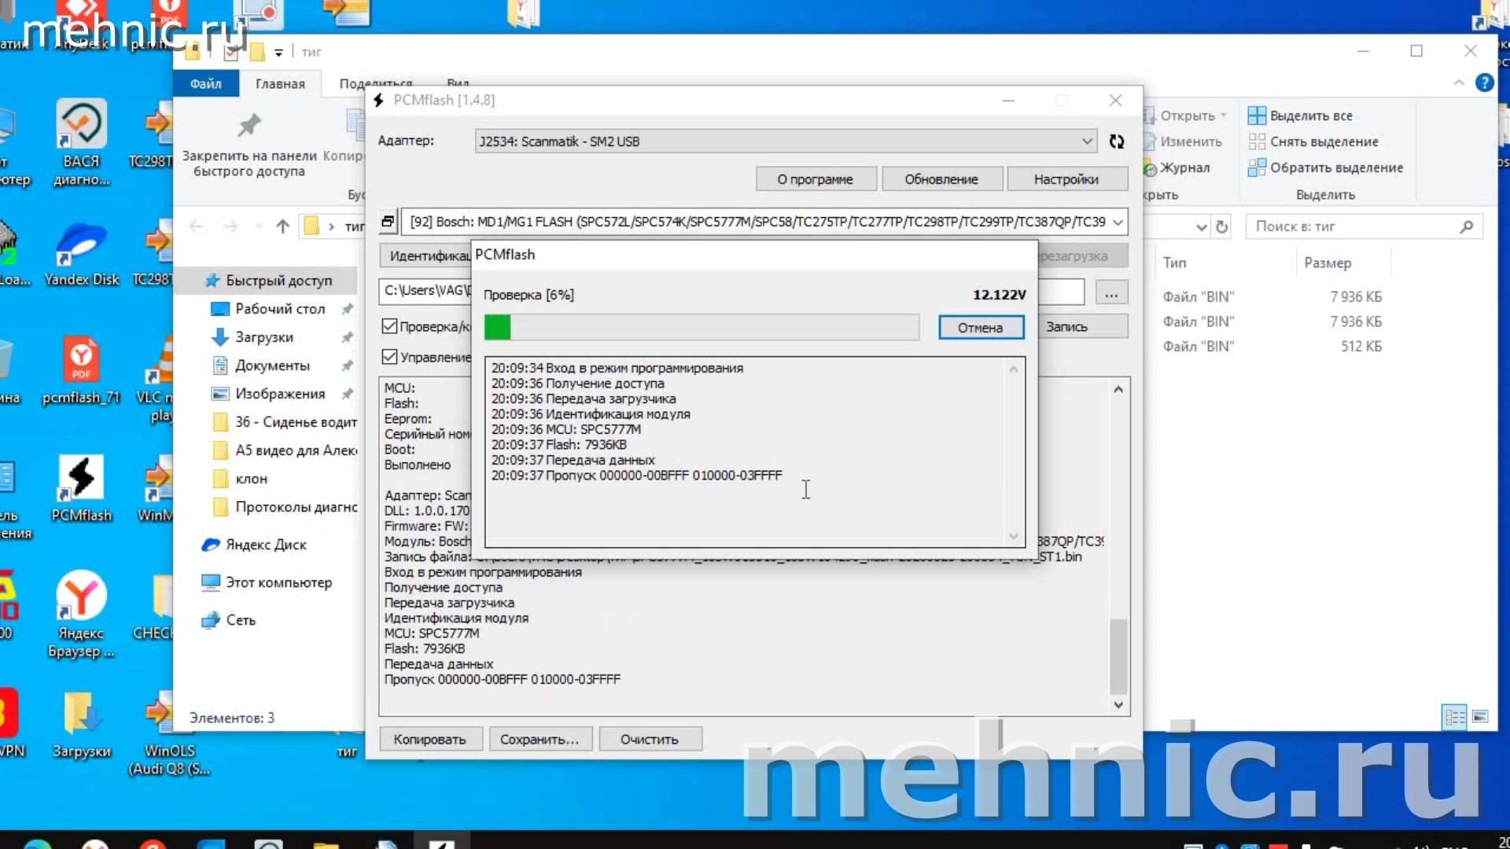Open the Открыть dropdown arrow in ribbon
Viewport: 1510px width, 849px height.
click(x=1224, y=116)
